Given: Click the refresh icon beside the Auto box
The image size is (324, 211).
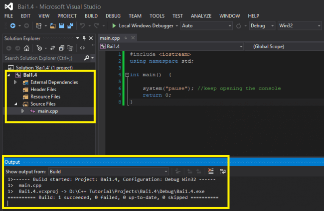Looking at the screenshot, I should click(x=239, y=26).
